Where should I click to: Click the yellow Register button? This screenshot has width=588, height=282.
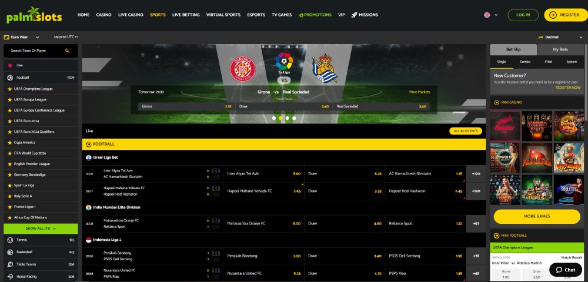(x=566, y=15)
